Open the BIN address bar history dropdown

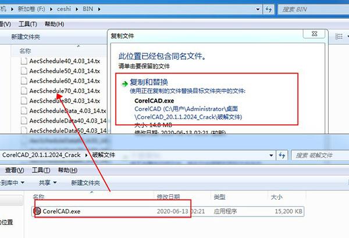tap(258, 9)
